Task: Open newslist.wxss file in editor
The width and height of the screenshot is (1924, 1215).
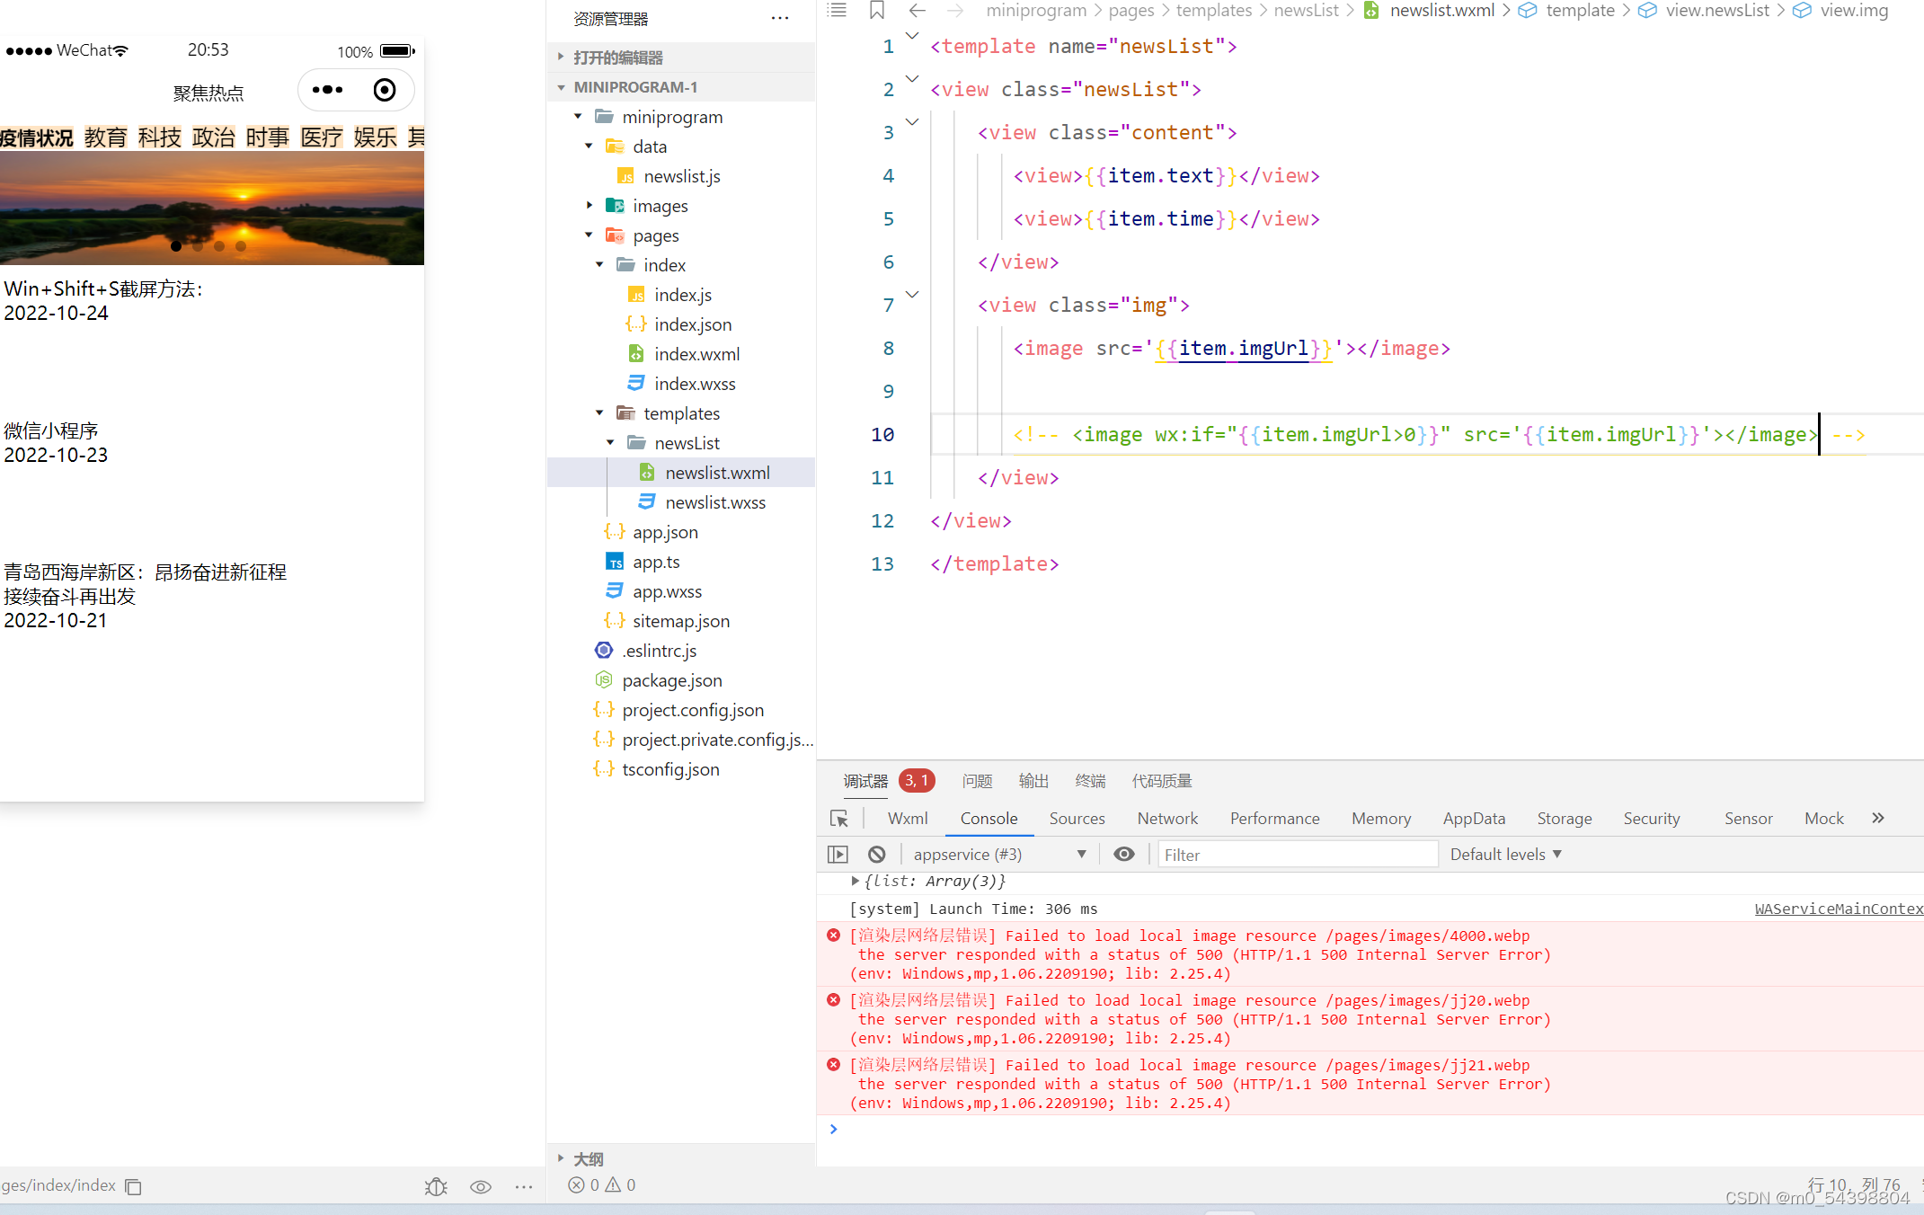Action: click(713, 502)
